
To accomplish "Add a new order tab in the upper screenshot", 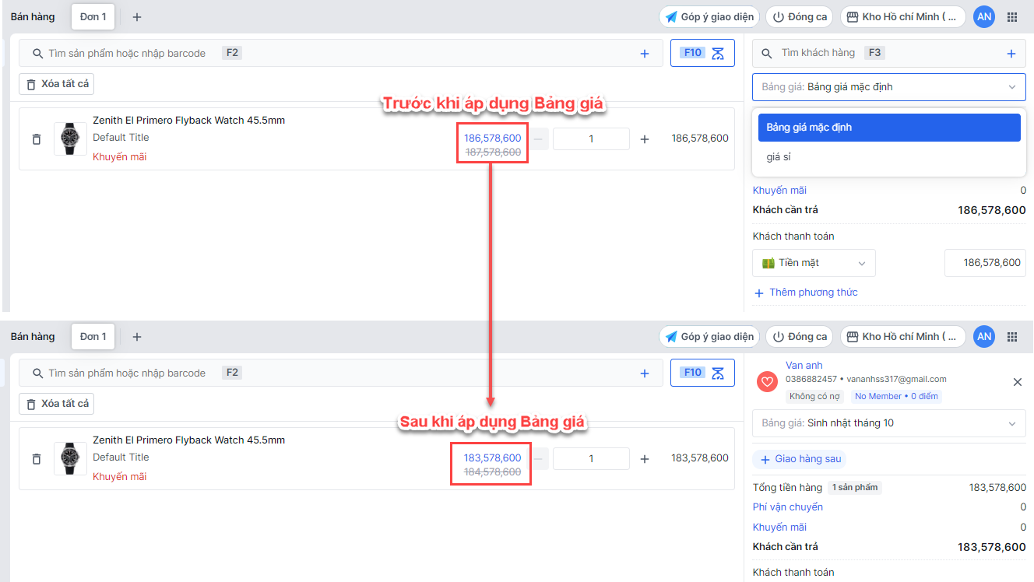I will pos(137,17).
